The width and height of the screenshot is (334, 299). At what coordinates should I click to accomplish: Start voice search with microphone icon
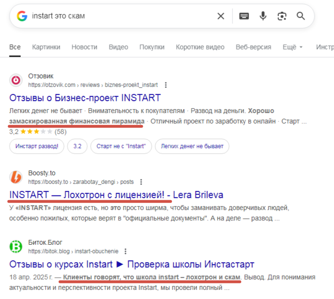tap(263, 16)
